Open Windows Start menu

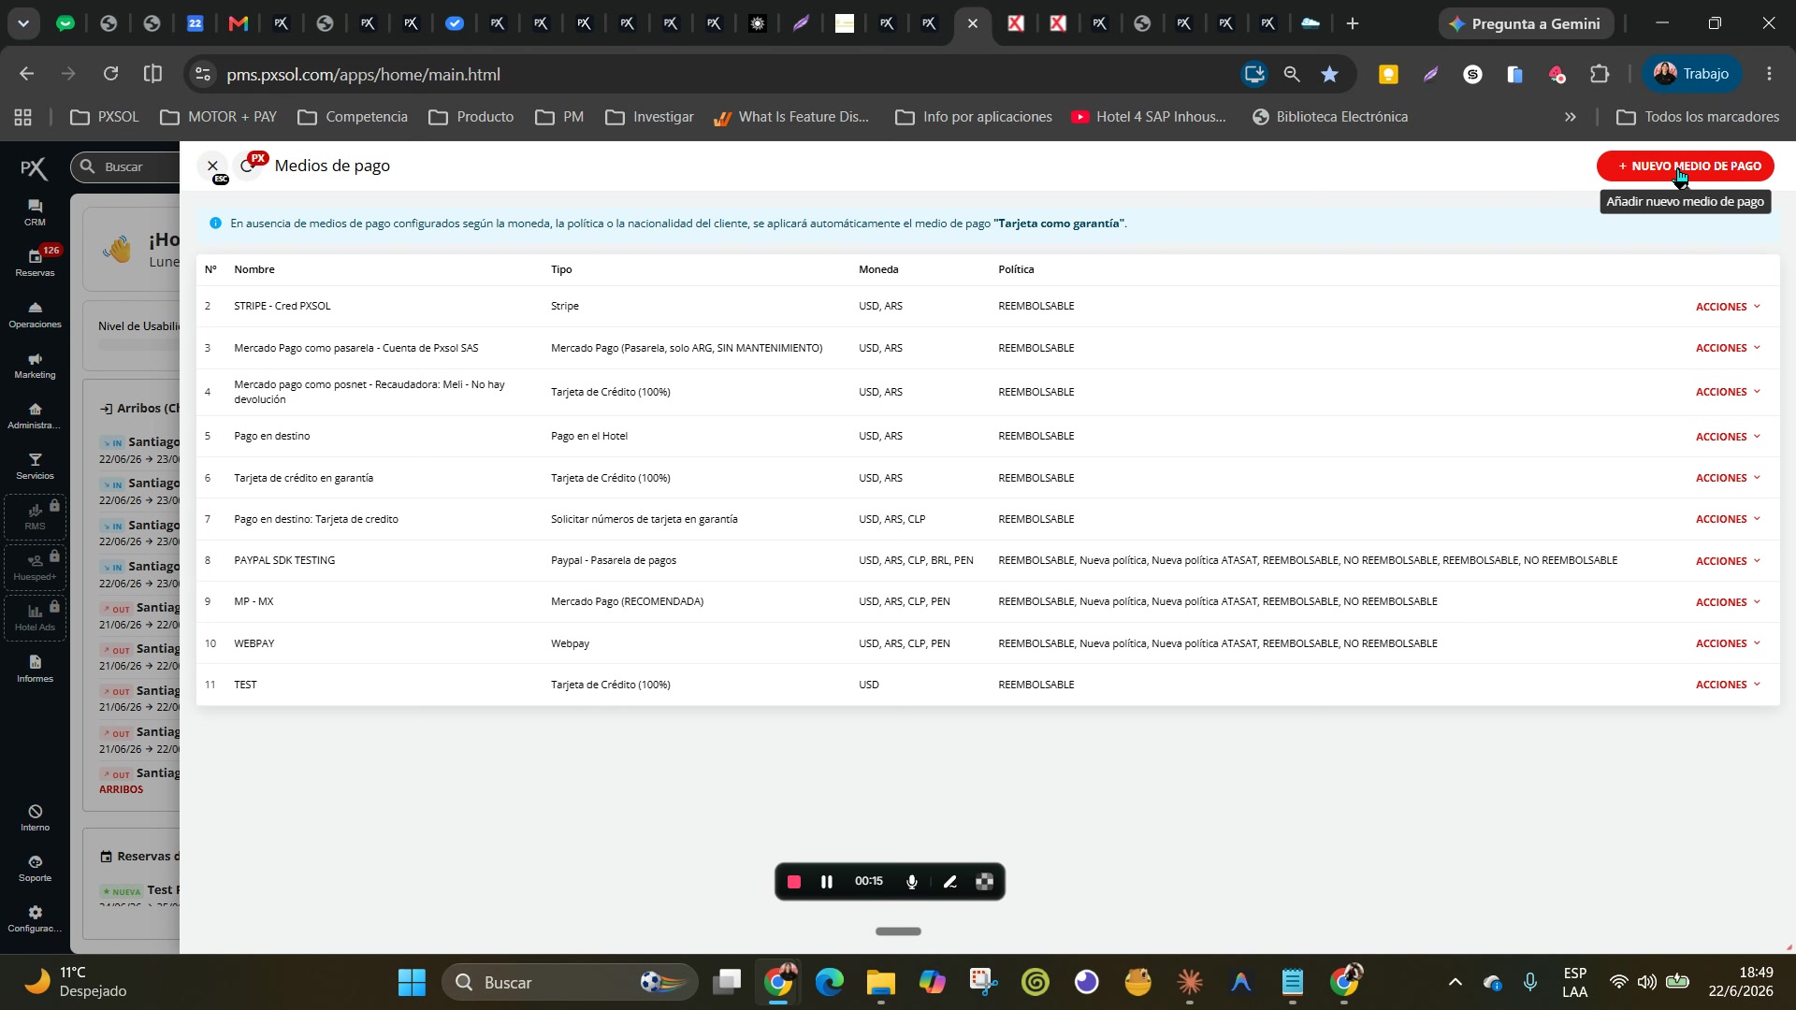(412, 982)
